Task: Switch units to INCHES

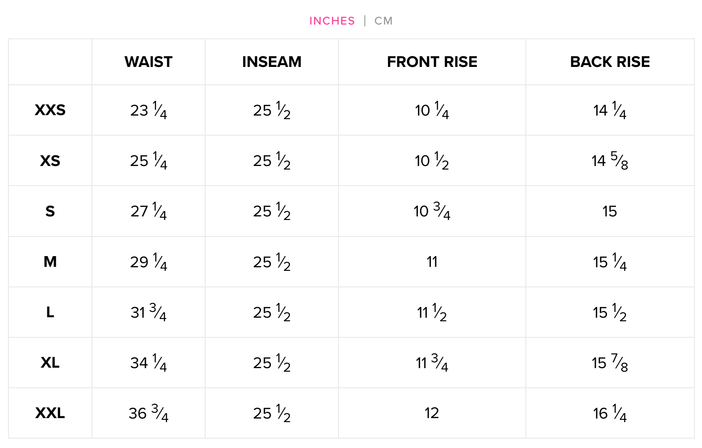Action: tap(332, 21)
